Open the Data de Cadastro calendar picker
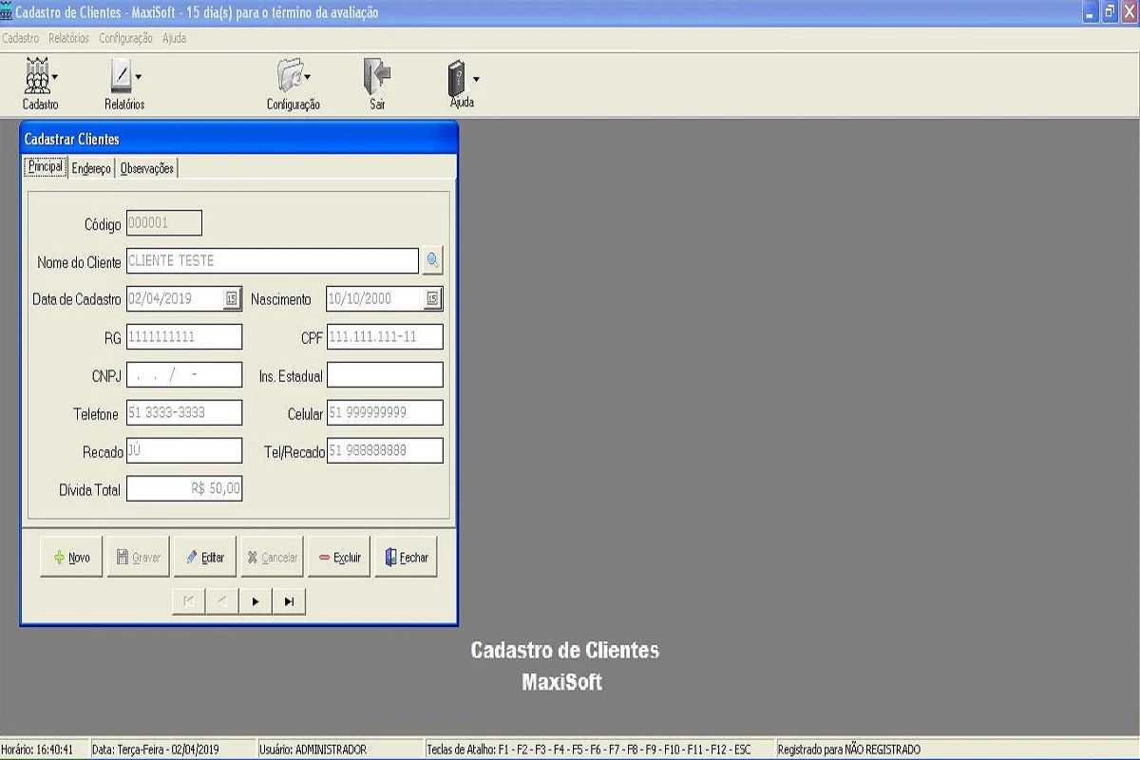 pos(232,299)
